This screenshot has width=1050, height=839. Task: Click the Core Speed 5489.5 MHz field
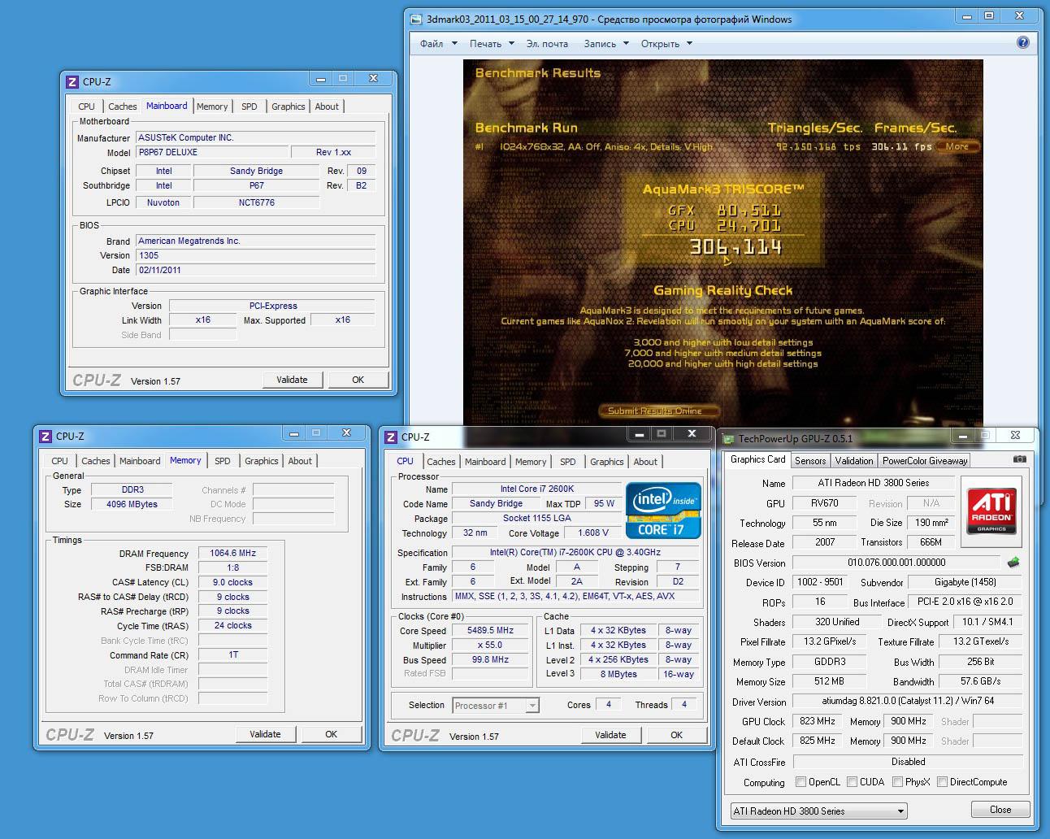click(491, 630)
